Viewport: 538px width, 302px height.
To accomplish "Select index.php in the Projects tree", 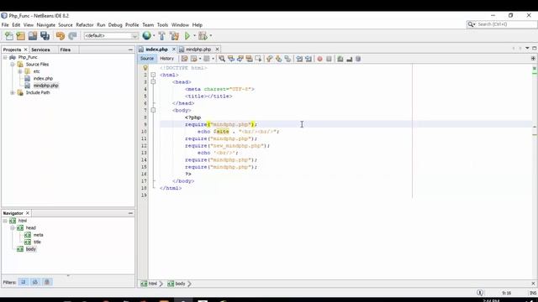I will (x=43, y=79).
